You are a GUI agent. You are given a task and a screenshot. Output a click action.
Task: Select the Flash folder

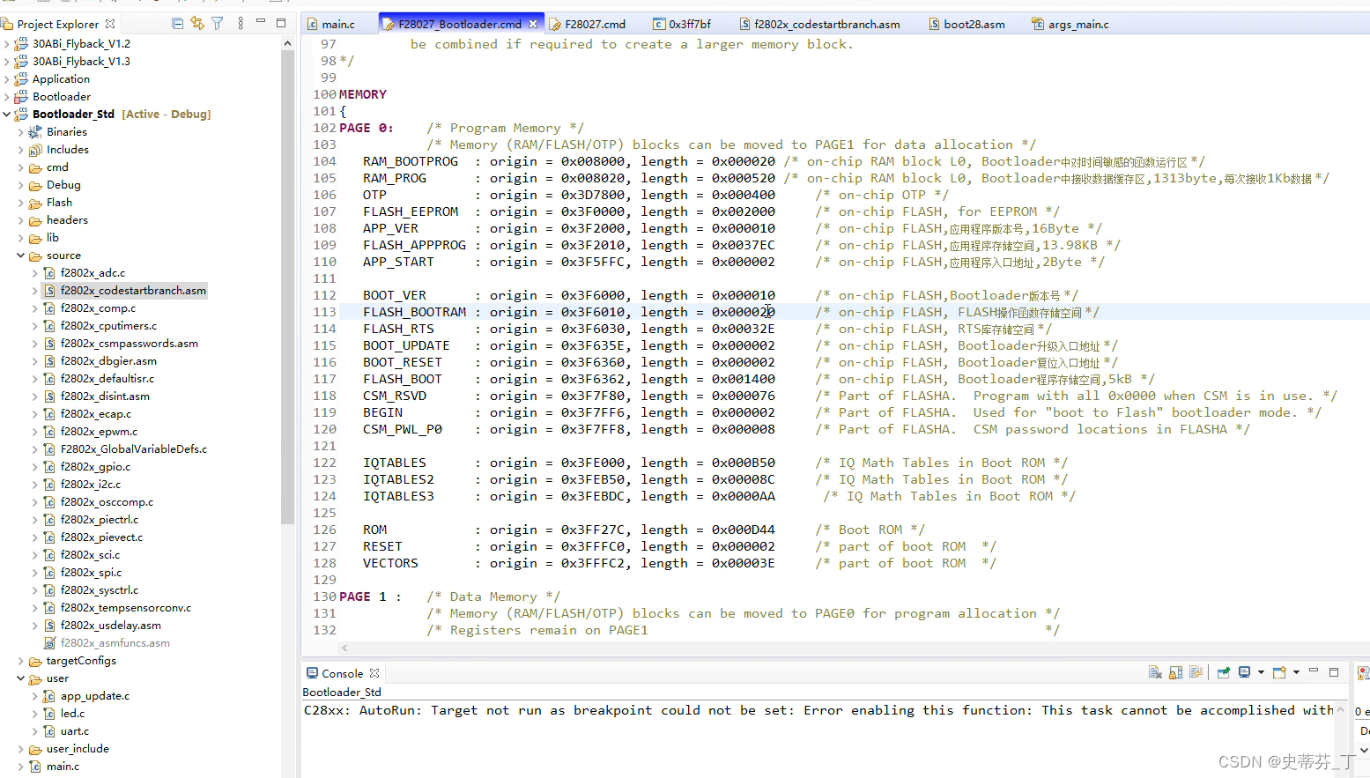tap(59, 202)
